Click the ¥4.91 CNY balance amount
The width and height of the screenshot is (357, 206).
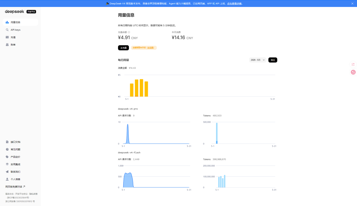click(128, 38)
